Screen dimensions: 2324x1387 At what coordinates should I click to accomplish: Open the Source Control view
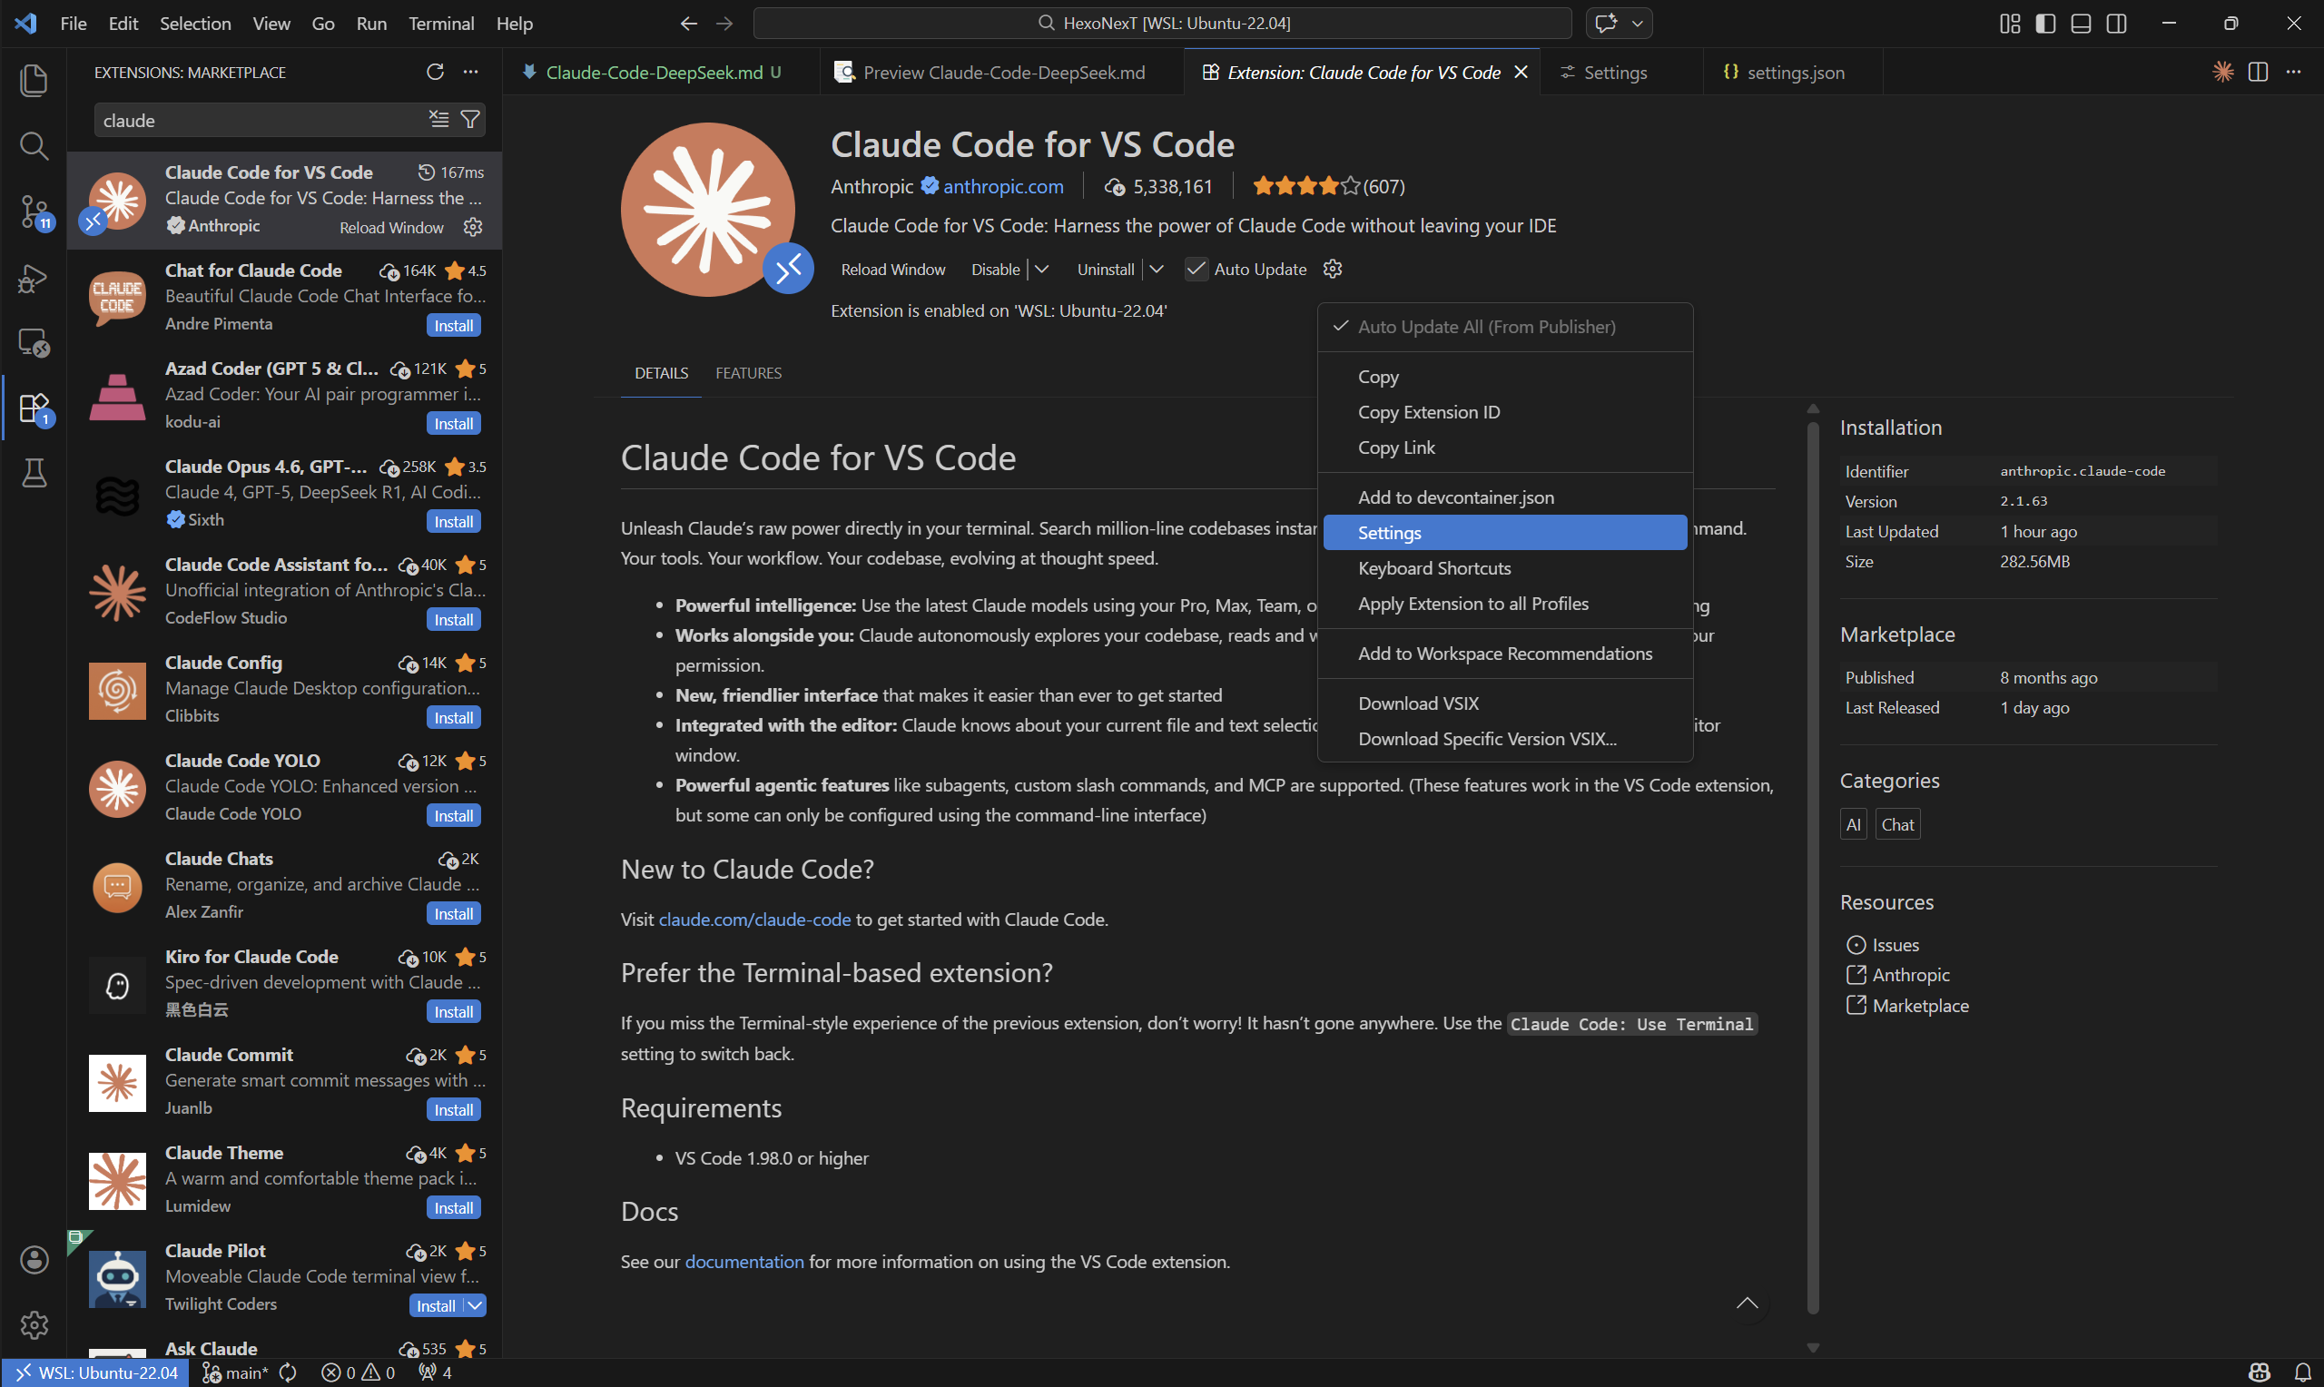click(34, 212)
